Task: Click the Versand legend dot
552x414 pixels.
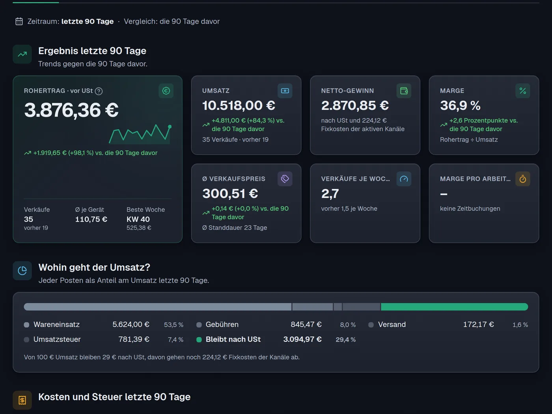Action: 371,325
